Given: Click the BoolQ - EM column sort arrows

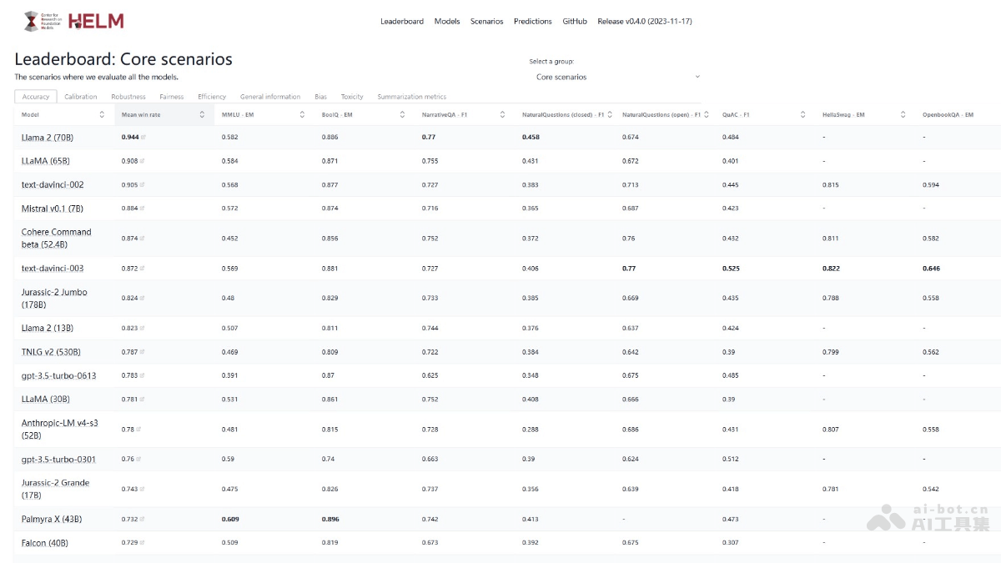Looking at the screenshot, I should [402, 114].
